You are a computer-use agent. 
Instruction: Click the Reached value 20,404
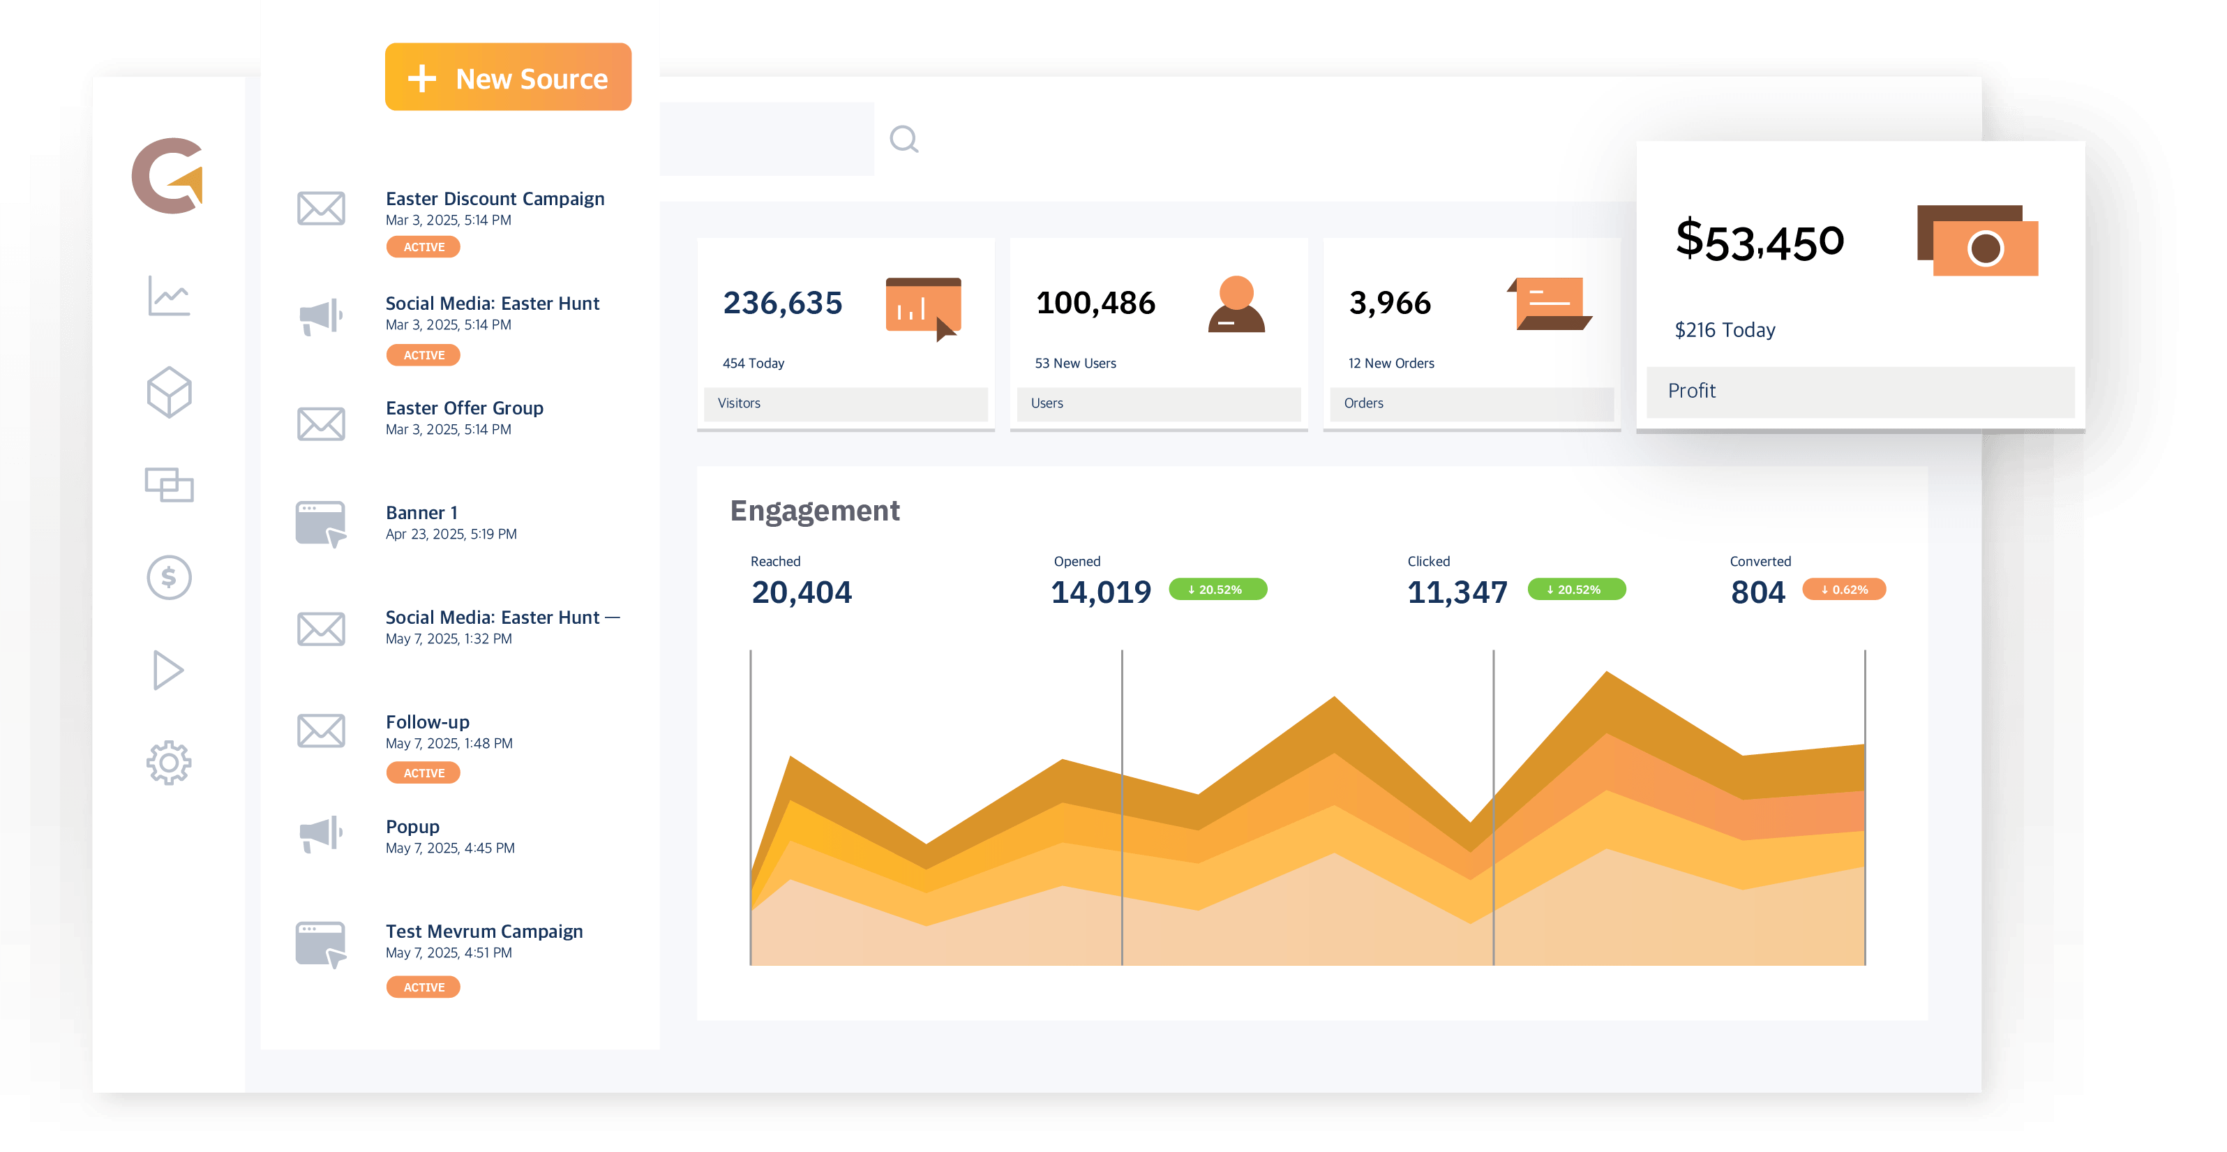802,592
